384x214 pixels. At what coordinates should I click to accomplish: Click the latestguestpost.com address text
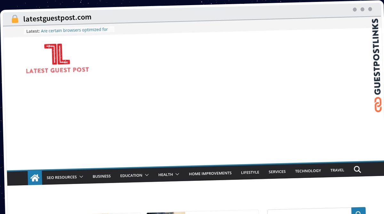click(57, 18)
